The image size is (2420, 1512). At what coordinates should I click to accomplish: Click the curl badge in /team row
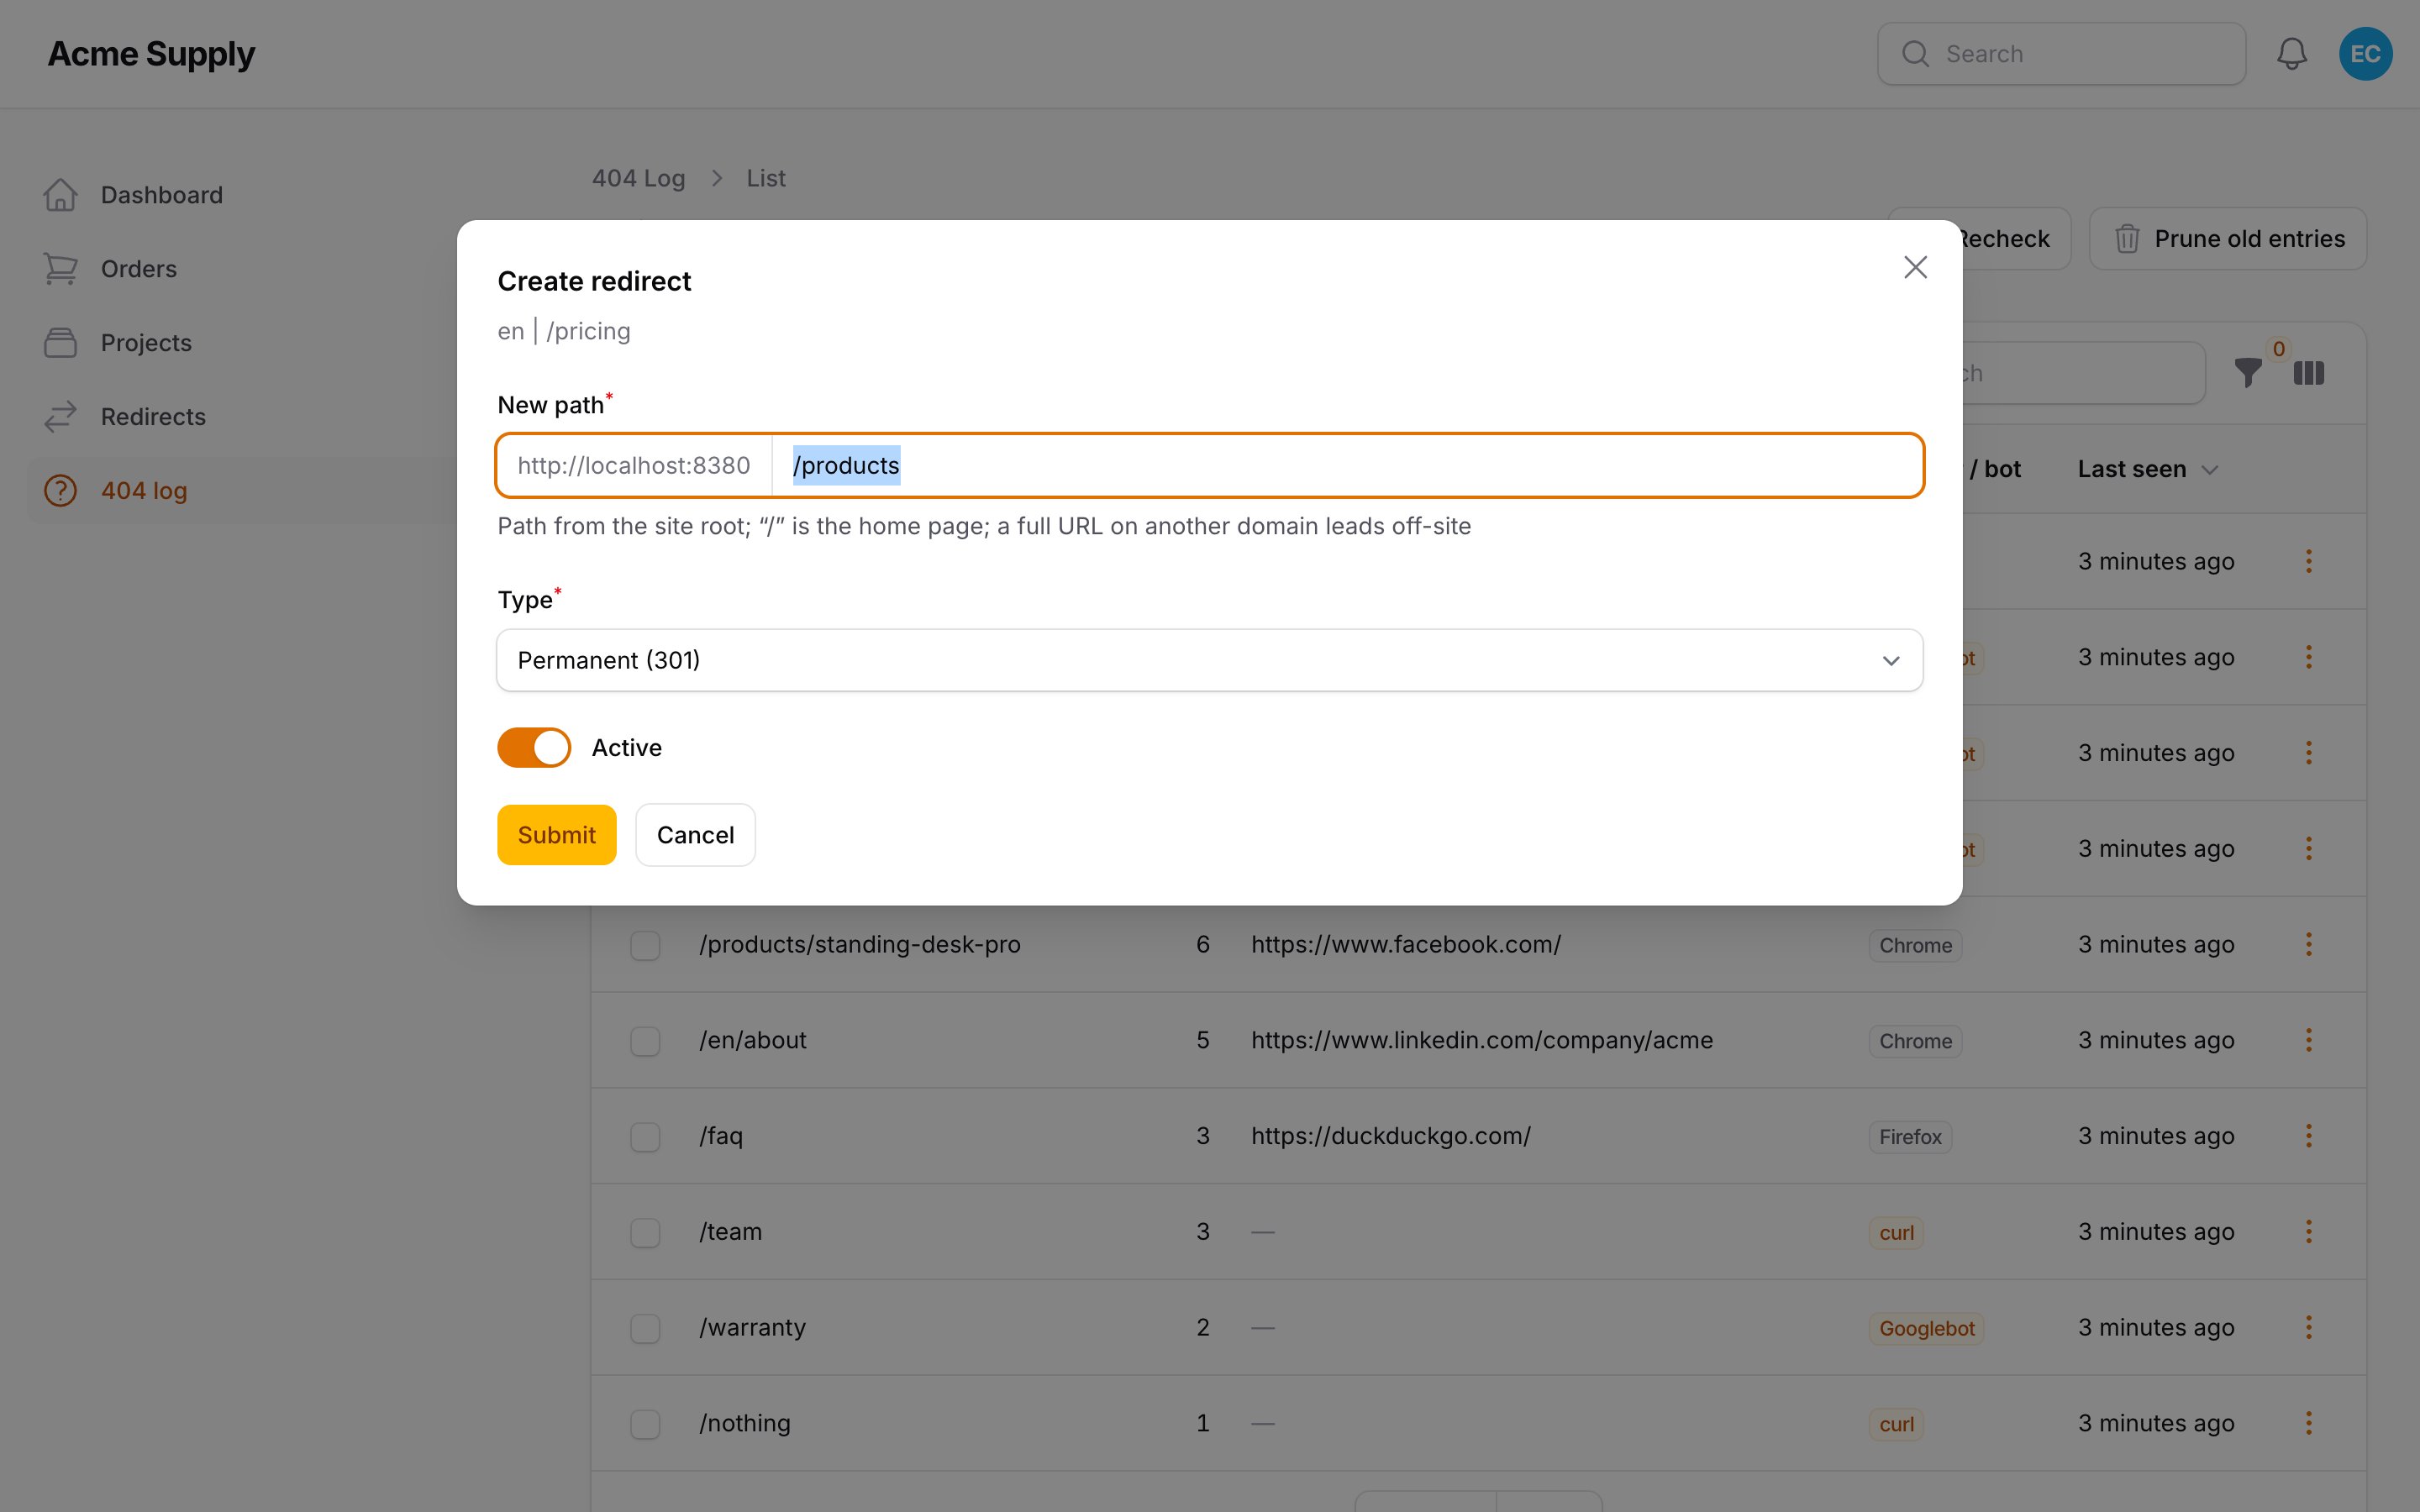click(1896, 1233)
